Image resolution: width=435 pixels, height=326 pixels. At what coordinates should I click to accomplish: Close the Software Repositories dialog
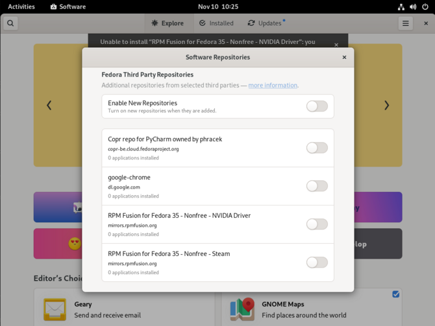pyautogui.click(x=344, y=57)
